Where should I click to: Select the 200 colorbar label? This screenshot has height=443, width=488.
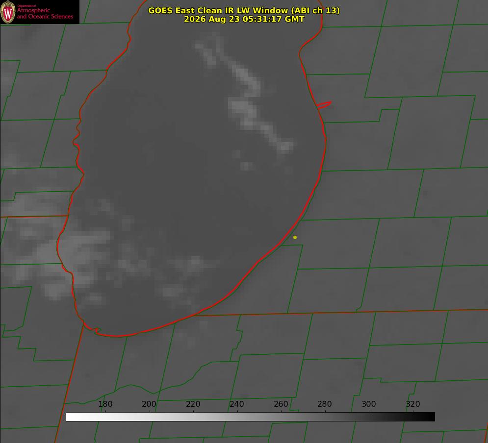coord(149,404)
